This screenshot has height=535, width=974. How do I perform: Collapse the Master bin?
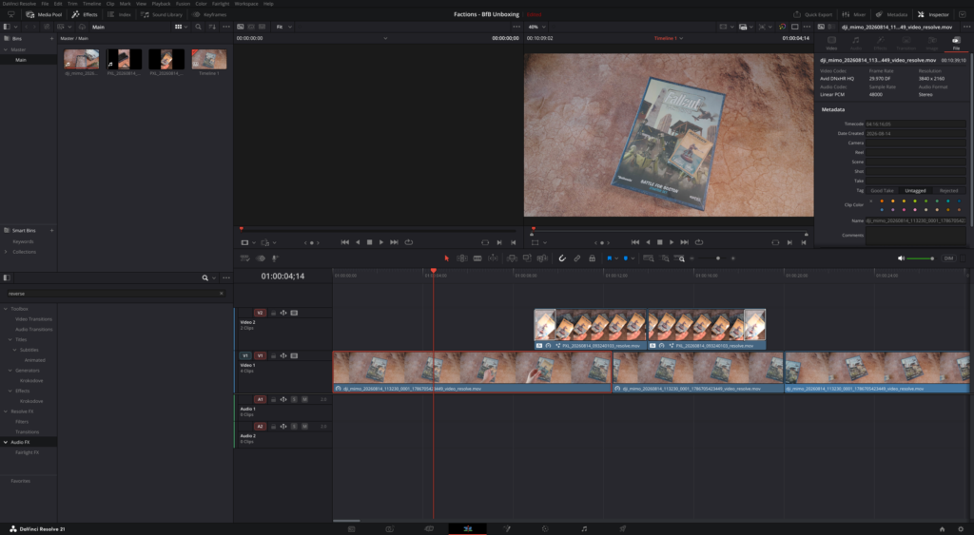[x=6, y=49]
